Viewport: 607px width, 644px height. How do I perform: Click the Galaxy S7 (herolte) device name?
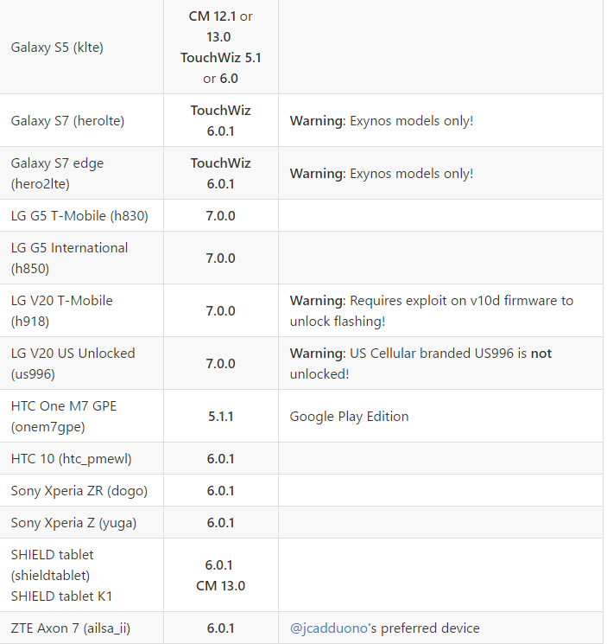[67, 121]
